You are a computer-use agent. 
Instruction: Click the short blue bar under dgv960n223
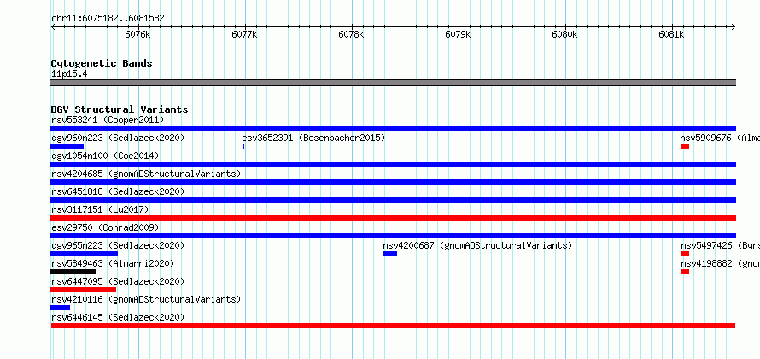(67, 146)
